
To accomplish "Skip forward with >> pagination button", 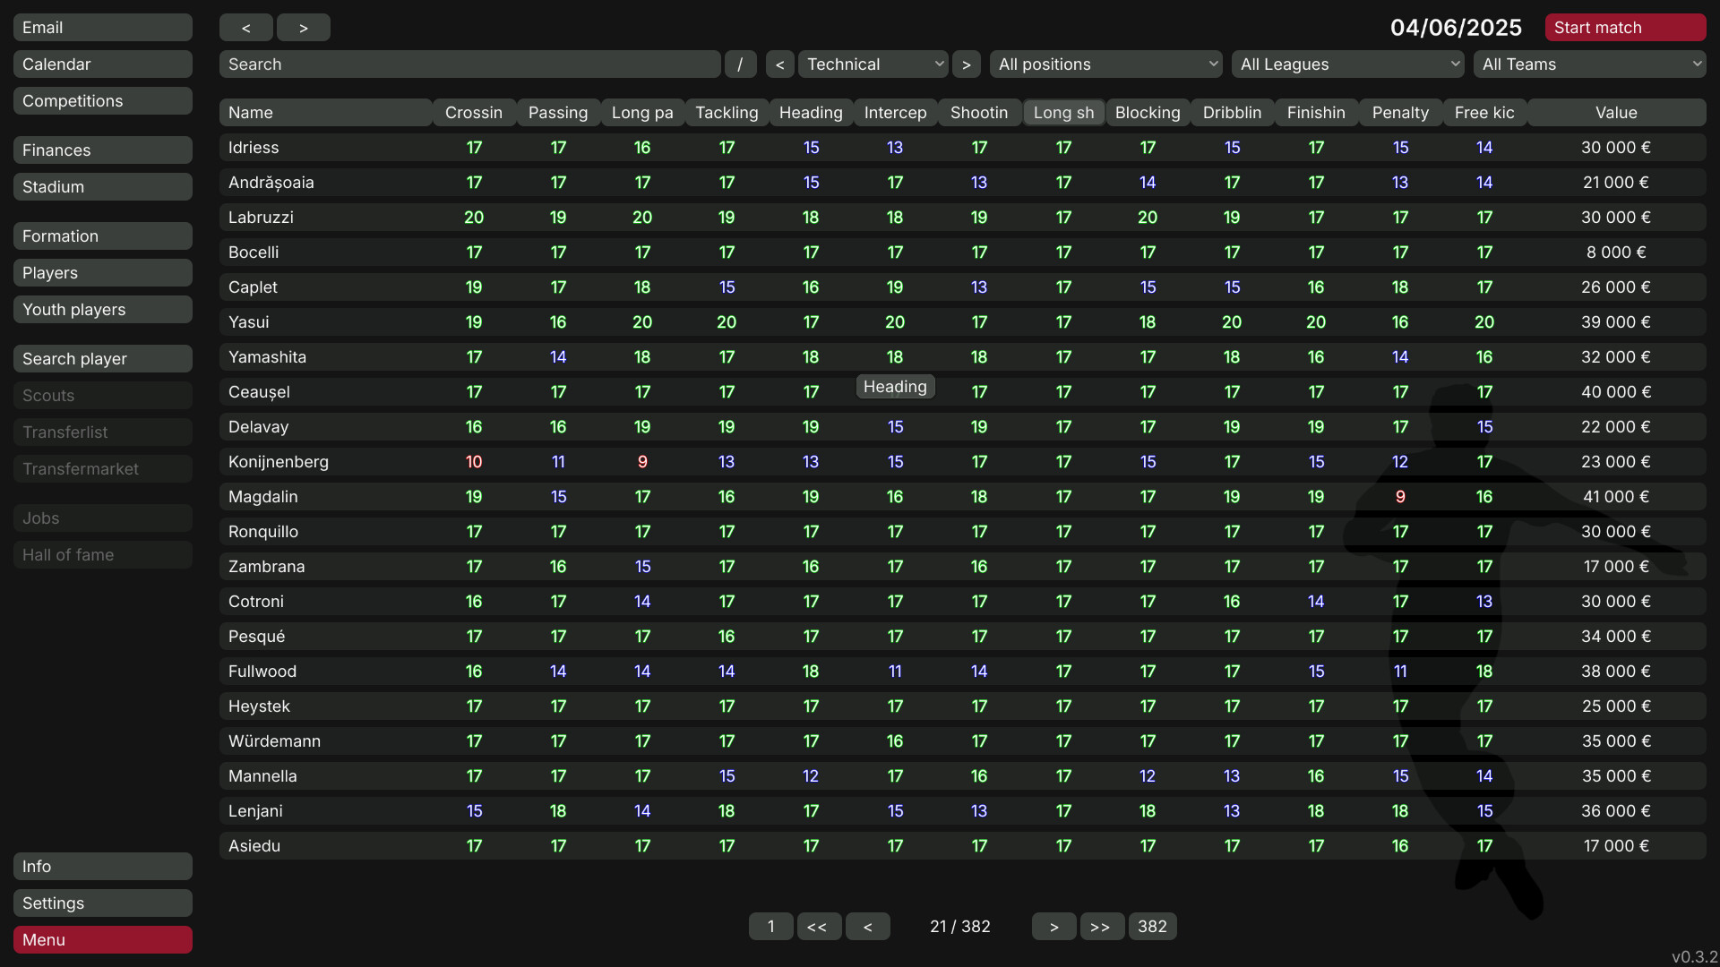I will click(x=1101, y=927).
